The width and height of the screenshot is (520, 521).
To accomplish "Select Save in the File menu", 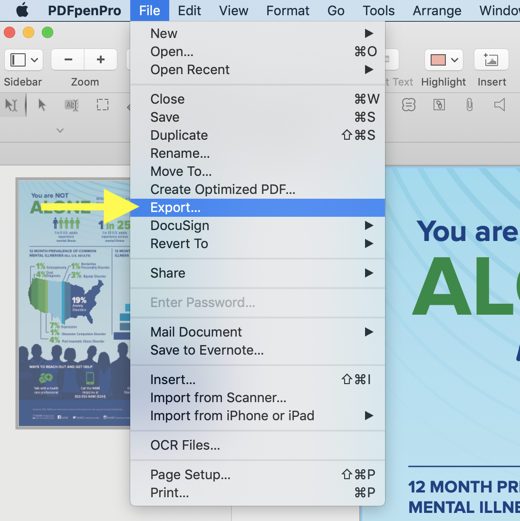I will tap(258, 117).
